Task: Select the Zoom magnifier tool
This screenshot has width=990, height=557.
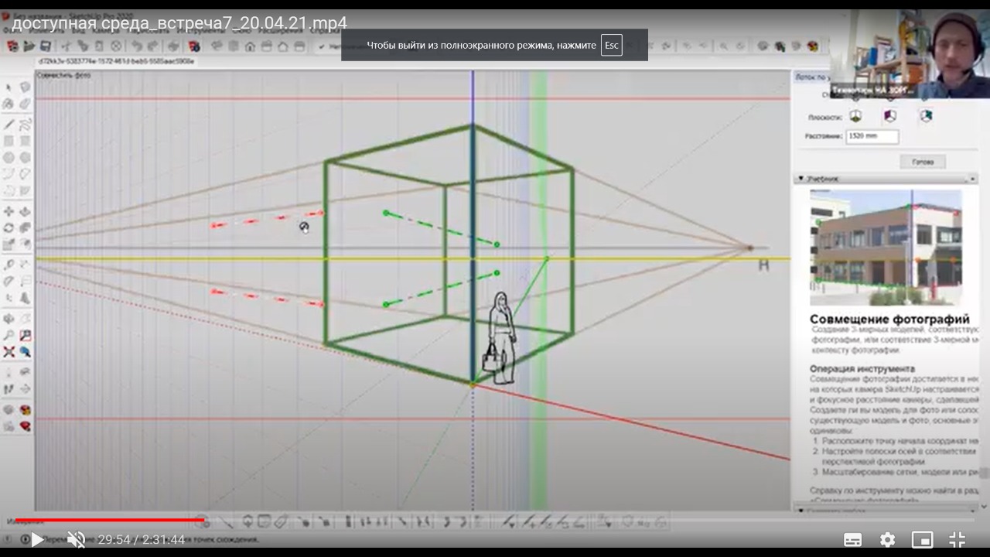Action: 9,335
